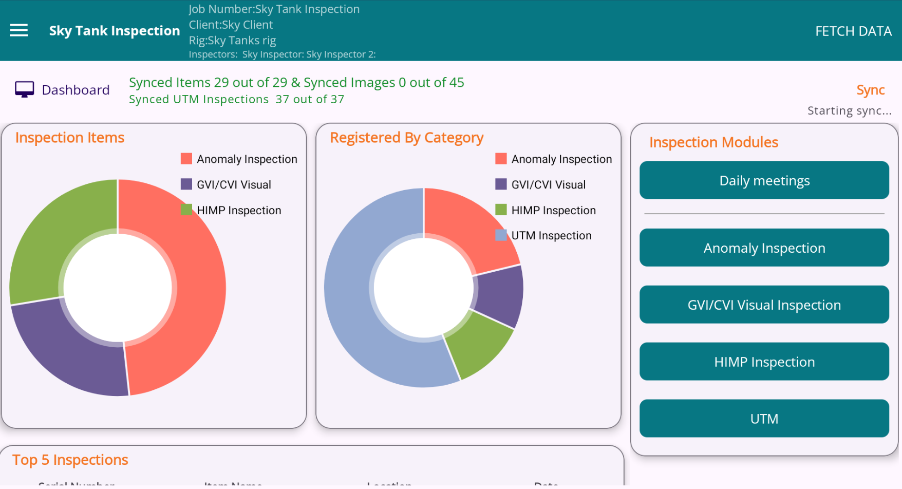Open the Daily meetings module

[x=764, y=181]
